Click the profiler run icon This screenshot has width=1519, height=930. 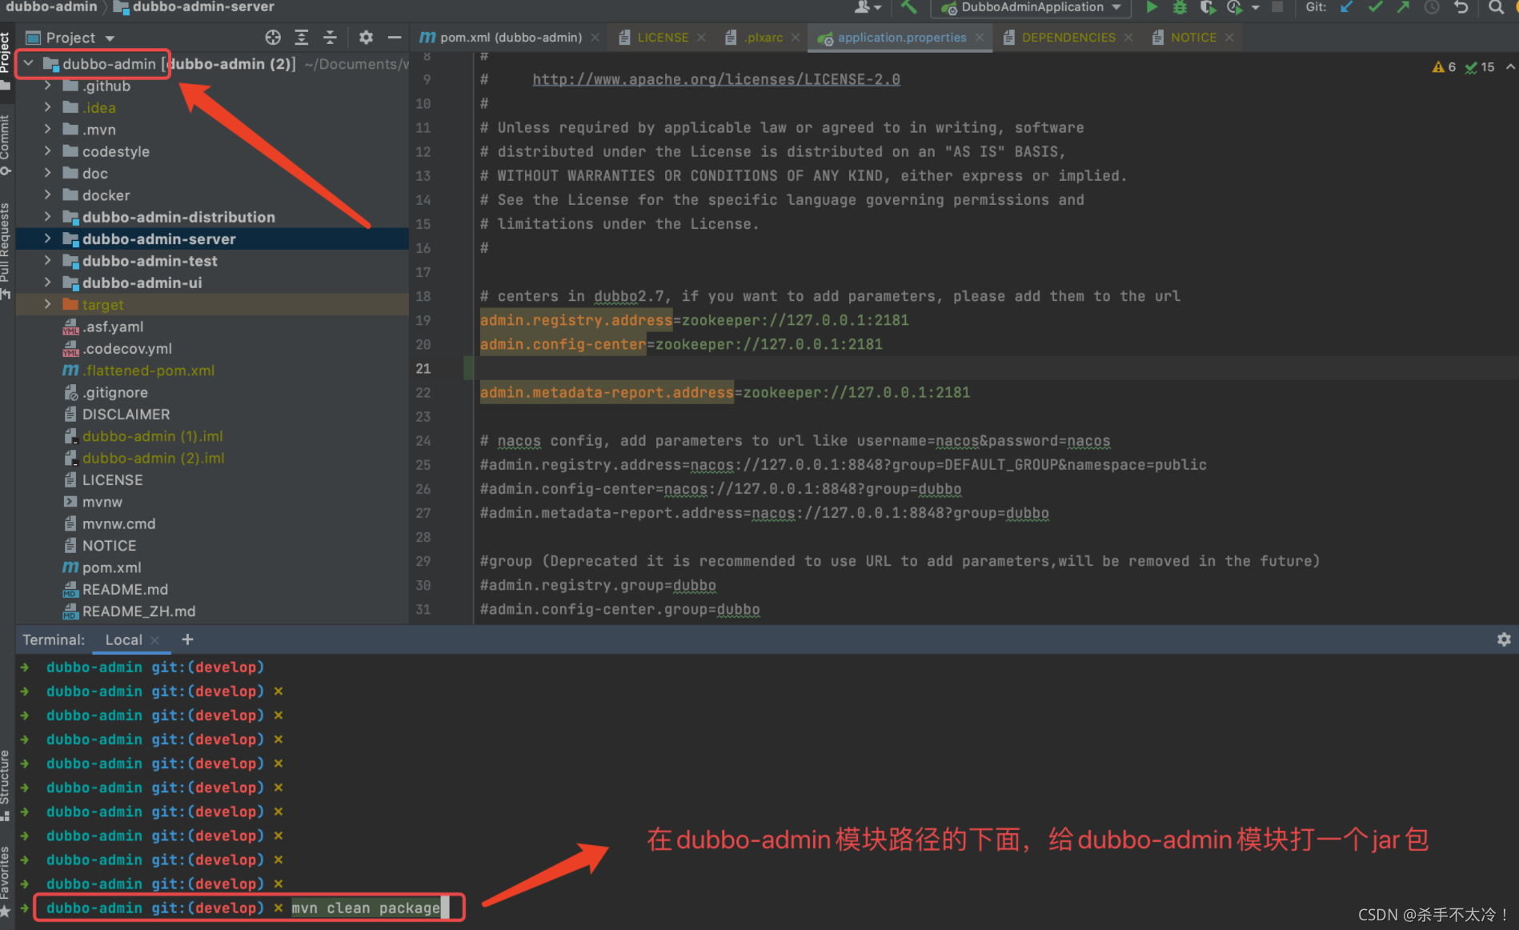1235,7
